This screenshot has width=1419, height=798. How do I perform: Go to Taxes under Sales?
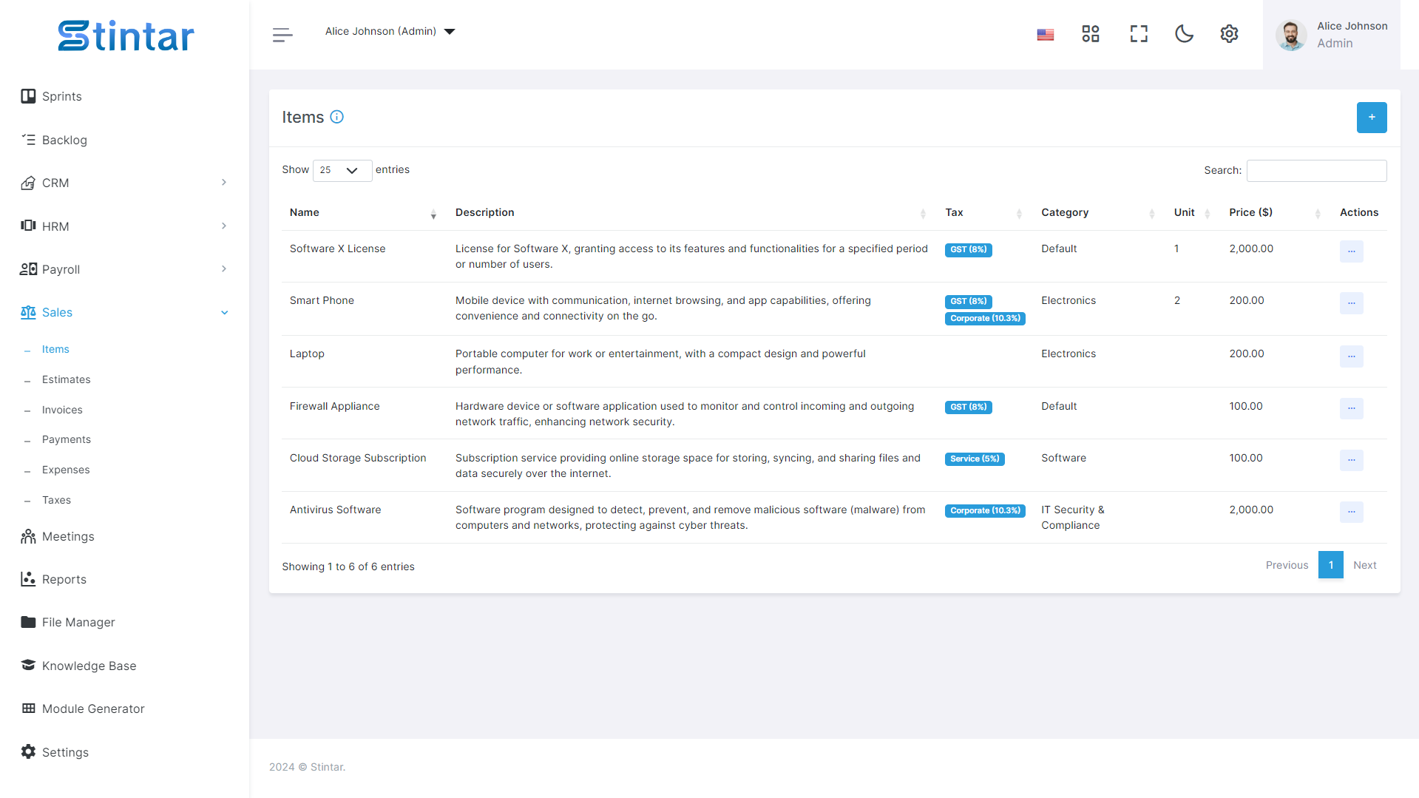(56, 500)
